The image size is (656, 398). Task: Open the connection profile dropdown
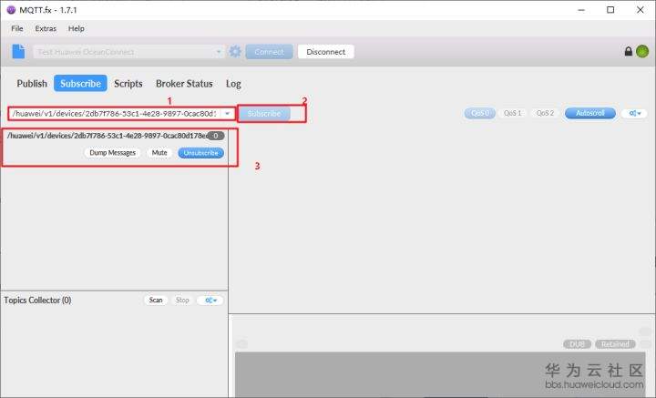pos(219,52)
